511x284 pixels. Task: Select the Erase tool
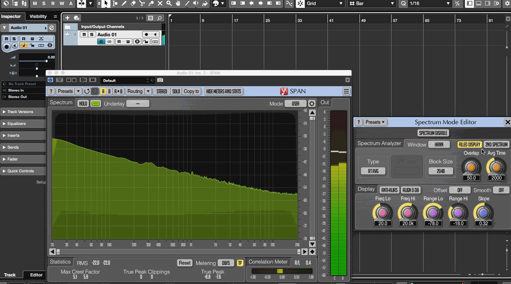[x=133, y=4]
